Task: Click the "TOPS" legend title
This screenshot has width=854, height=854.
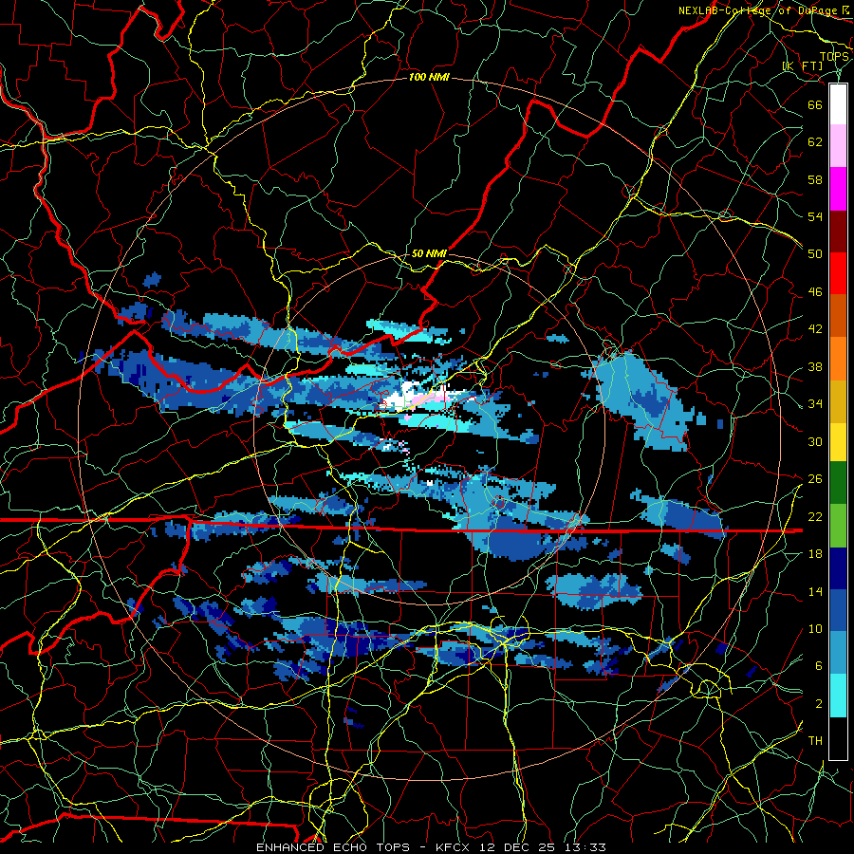Action: [834, 57]
